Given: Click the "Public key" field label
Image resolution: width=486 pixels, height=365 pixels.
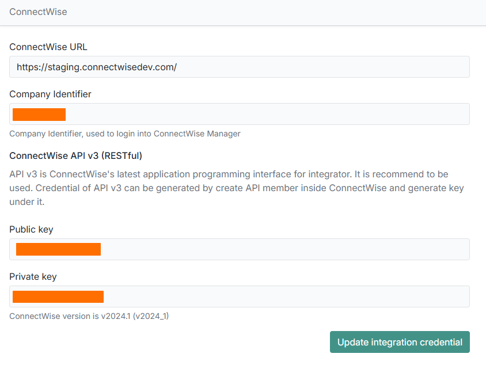Looking at the screenshot, I should (x=31, y=229).
